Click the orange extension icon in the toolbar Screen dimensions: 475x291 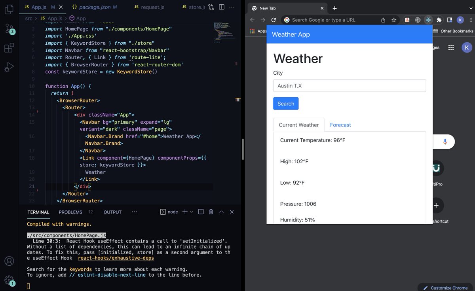pyautogui.click(x=407, y=20)
